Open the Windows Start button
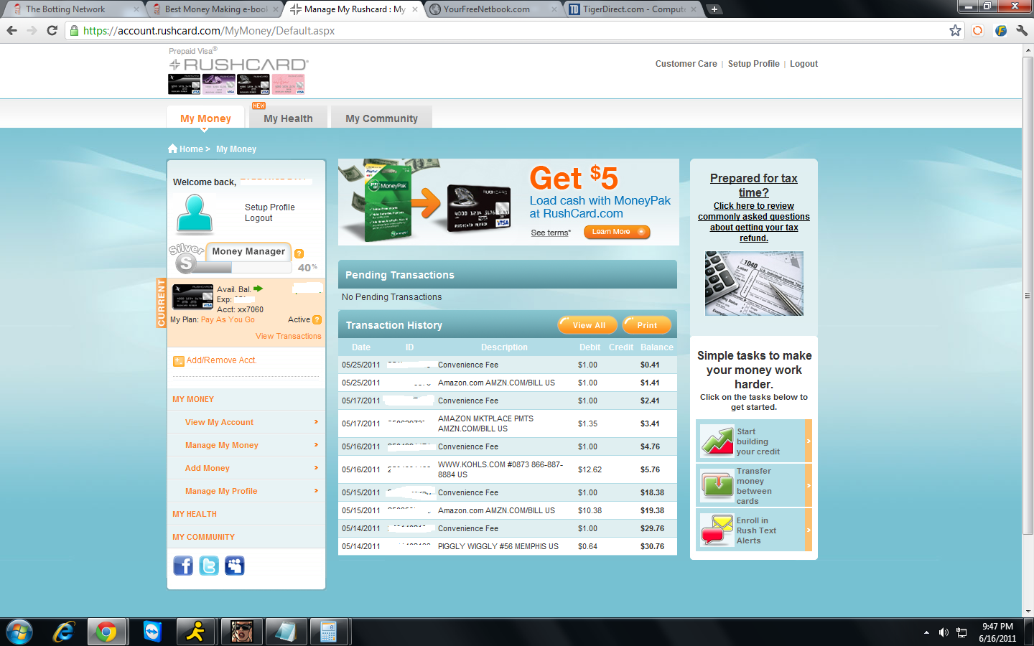The image size is (1034, 646). pos(19,632)
